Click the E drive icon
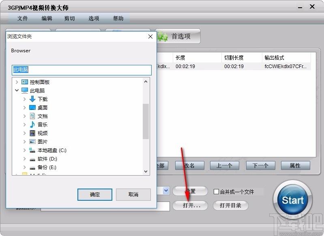 (x=32, y=167)
